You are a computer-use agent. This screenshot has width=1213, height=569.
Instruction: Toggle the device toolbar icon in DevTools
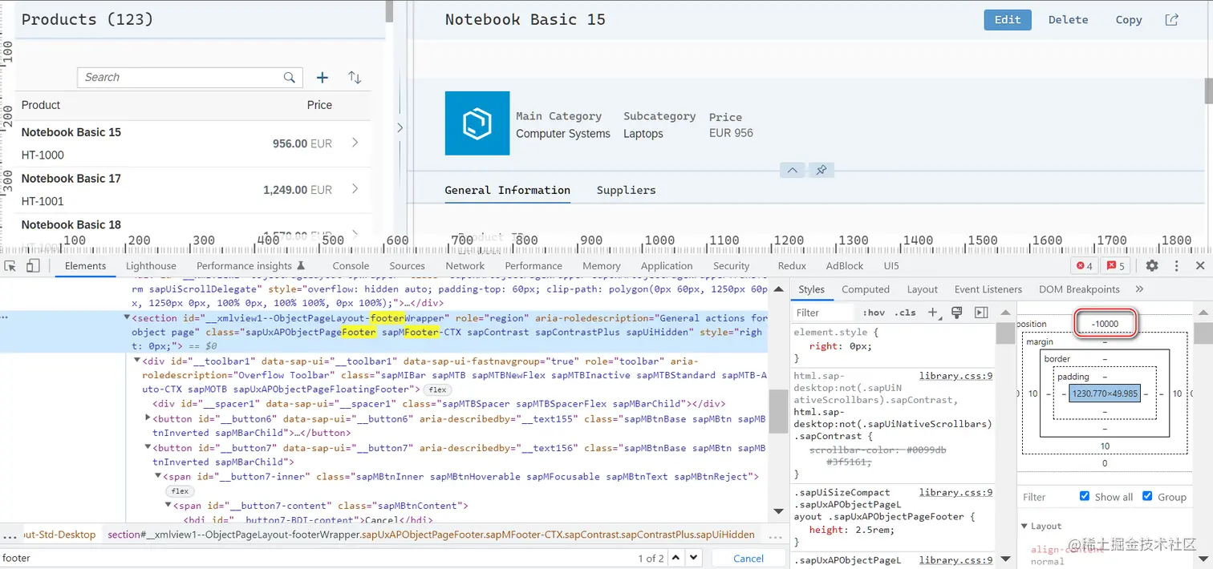33,266
